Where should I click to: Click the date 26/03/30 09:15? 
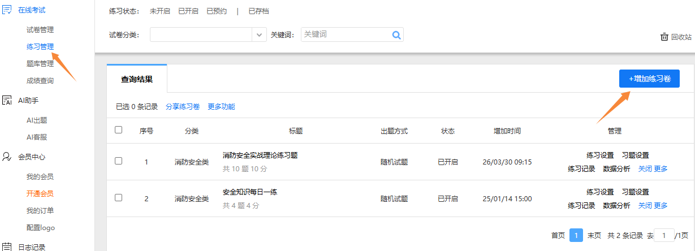pos(507,162)
